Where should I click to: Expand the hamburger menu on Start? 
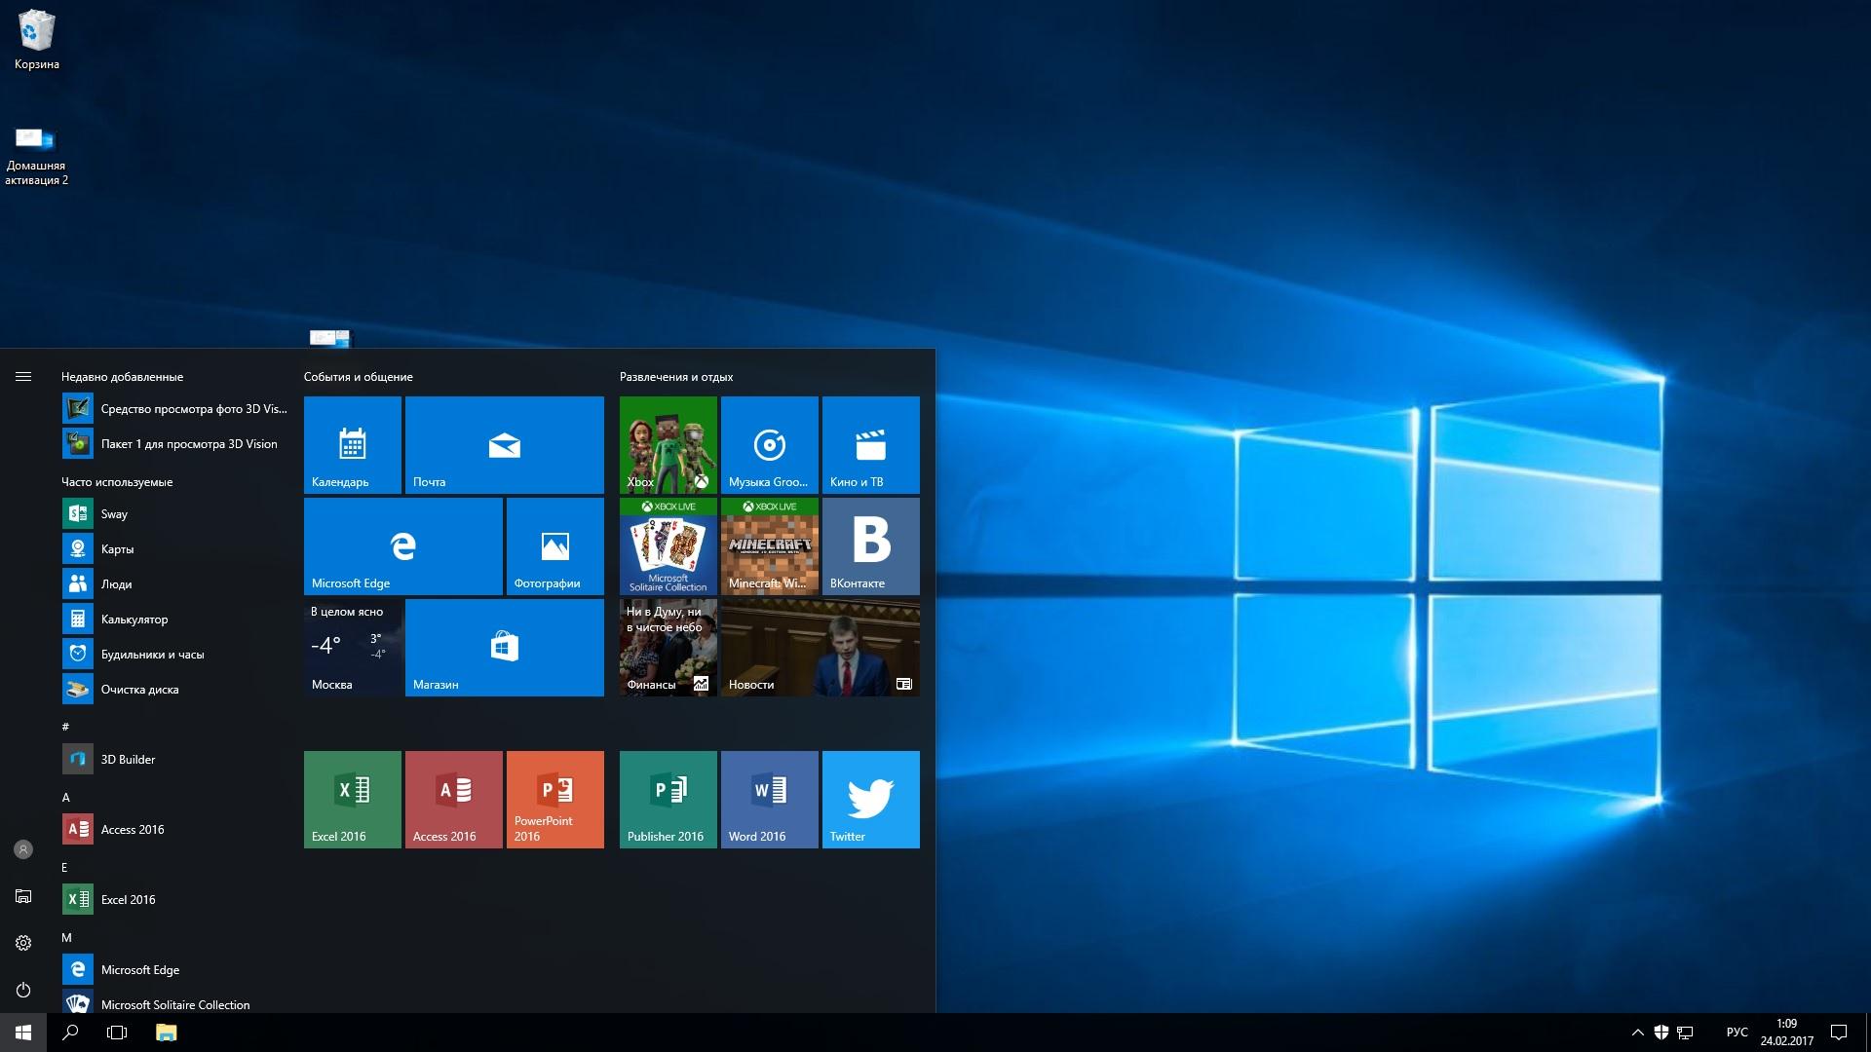click(x=23, y=376)
